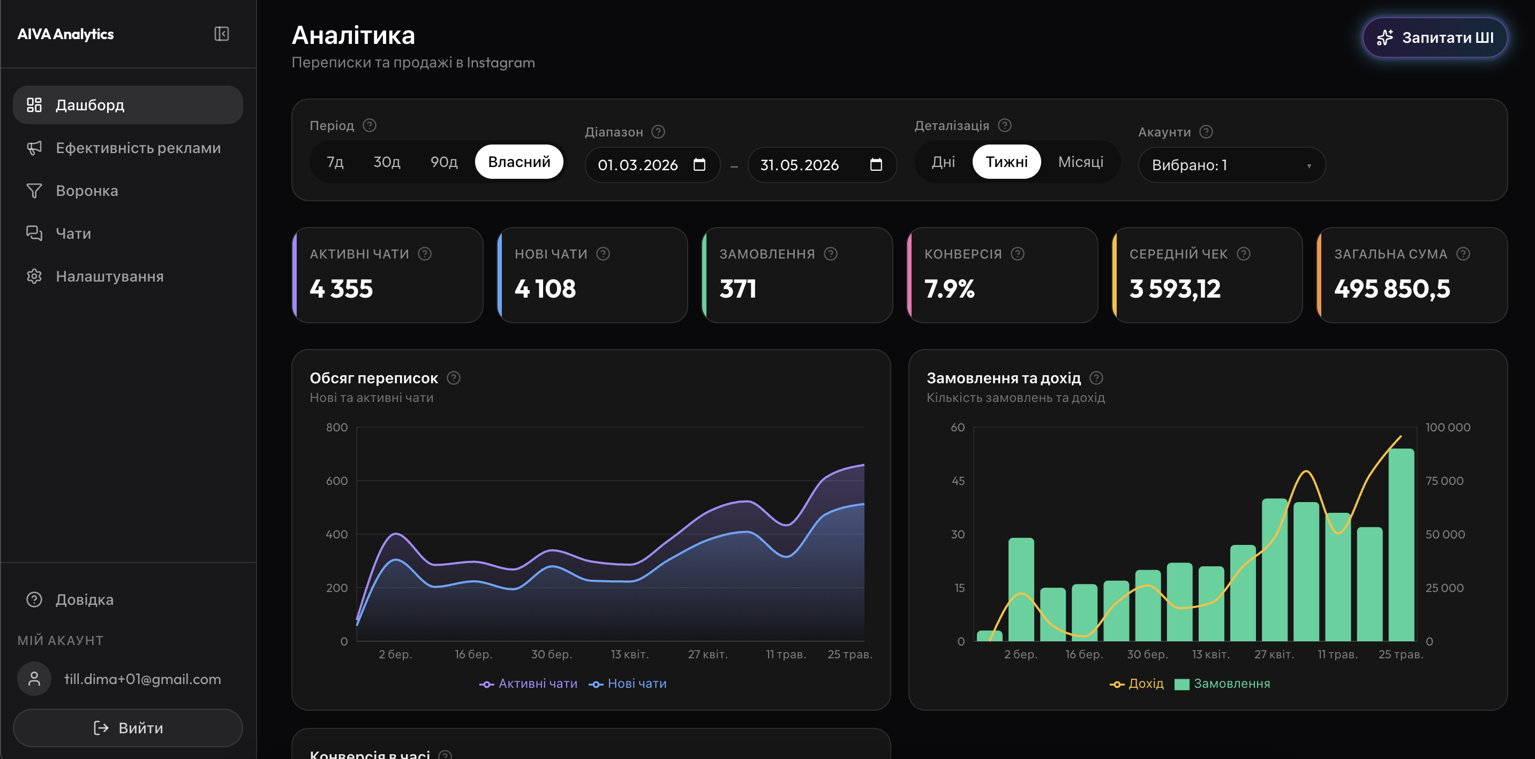
Task: Select the 30д period option
Action: click(387, 162)
